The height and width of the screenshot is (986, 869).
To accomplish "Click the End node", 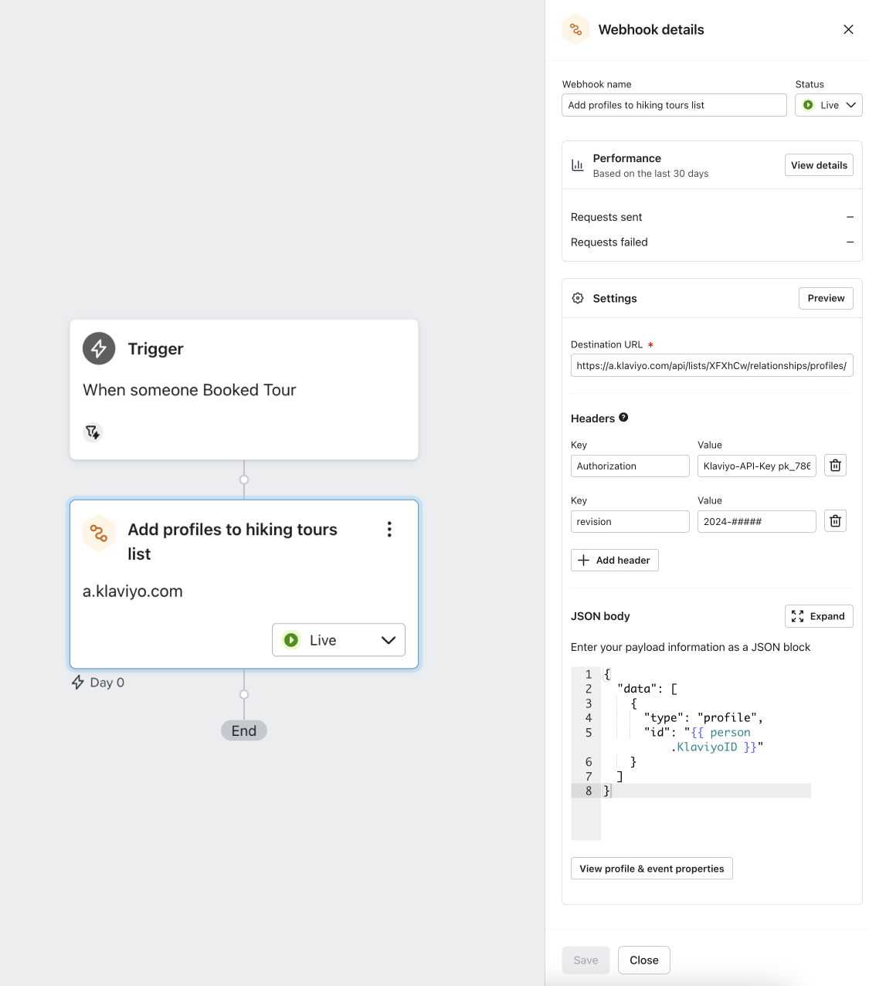I will 244,730.
